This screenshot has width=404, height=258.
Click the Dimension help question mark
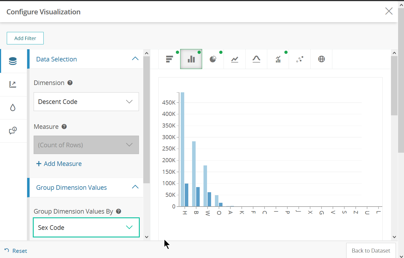[70, 83]
